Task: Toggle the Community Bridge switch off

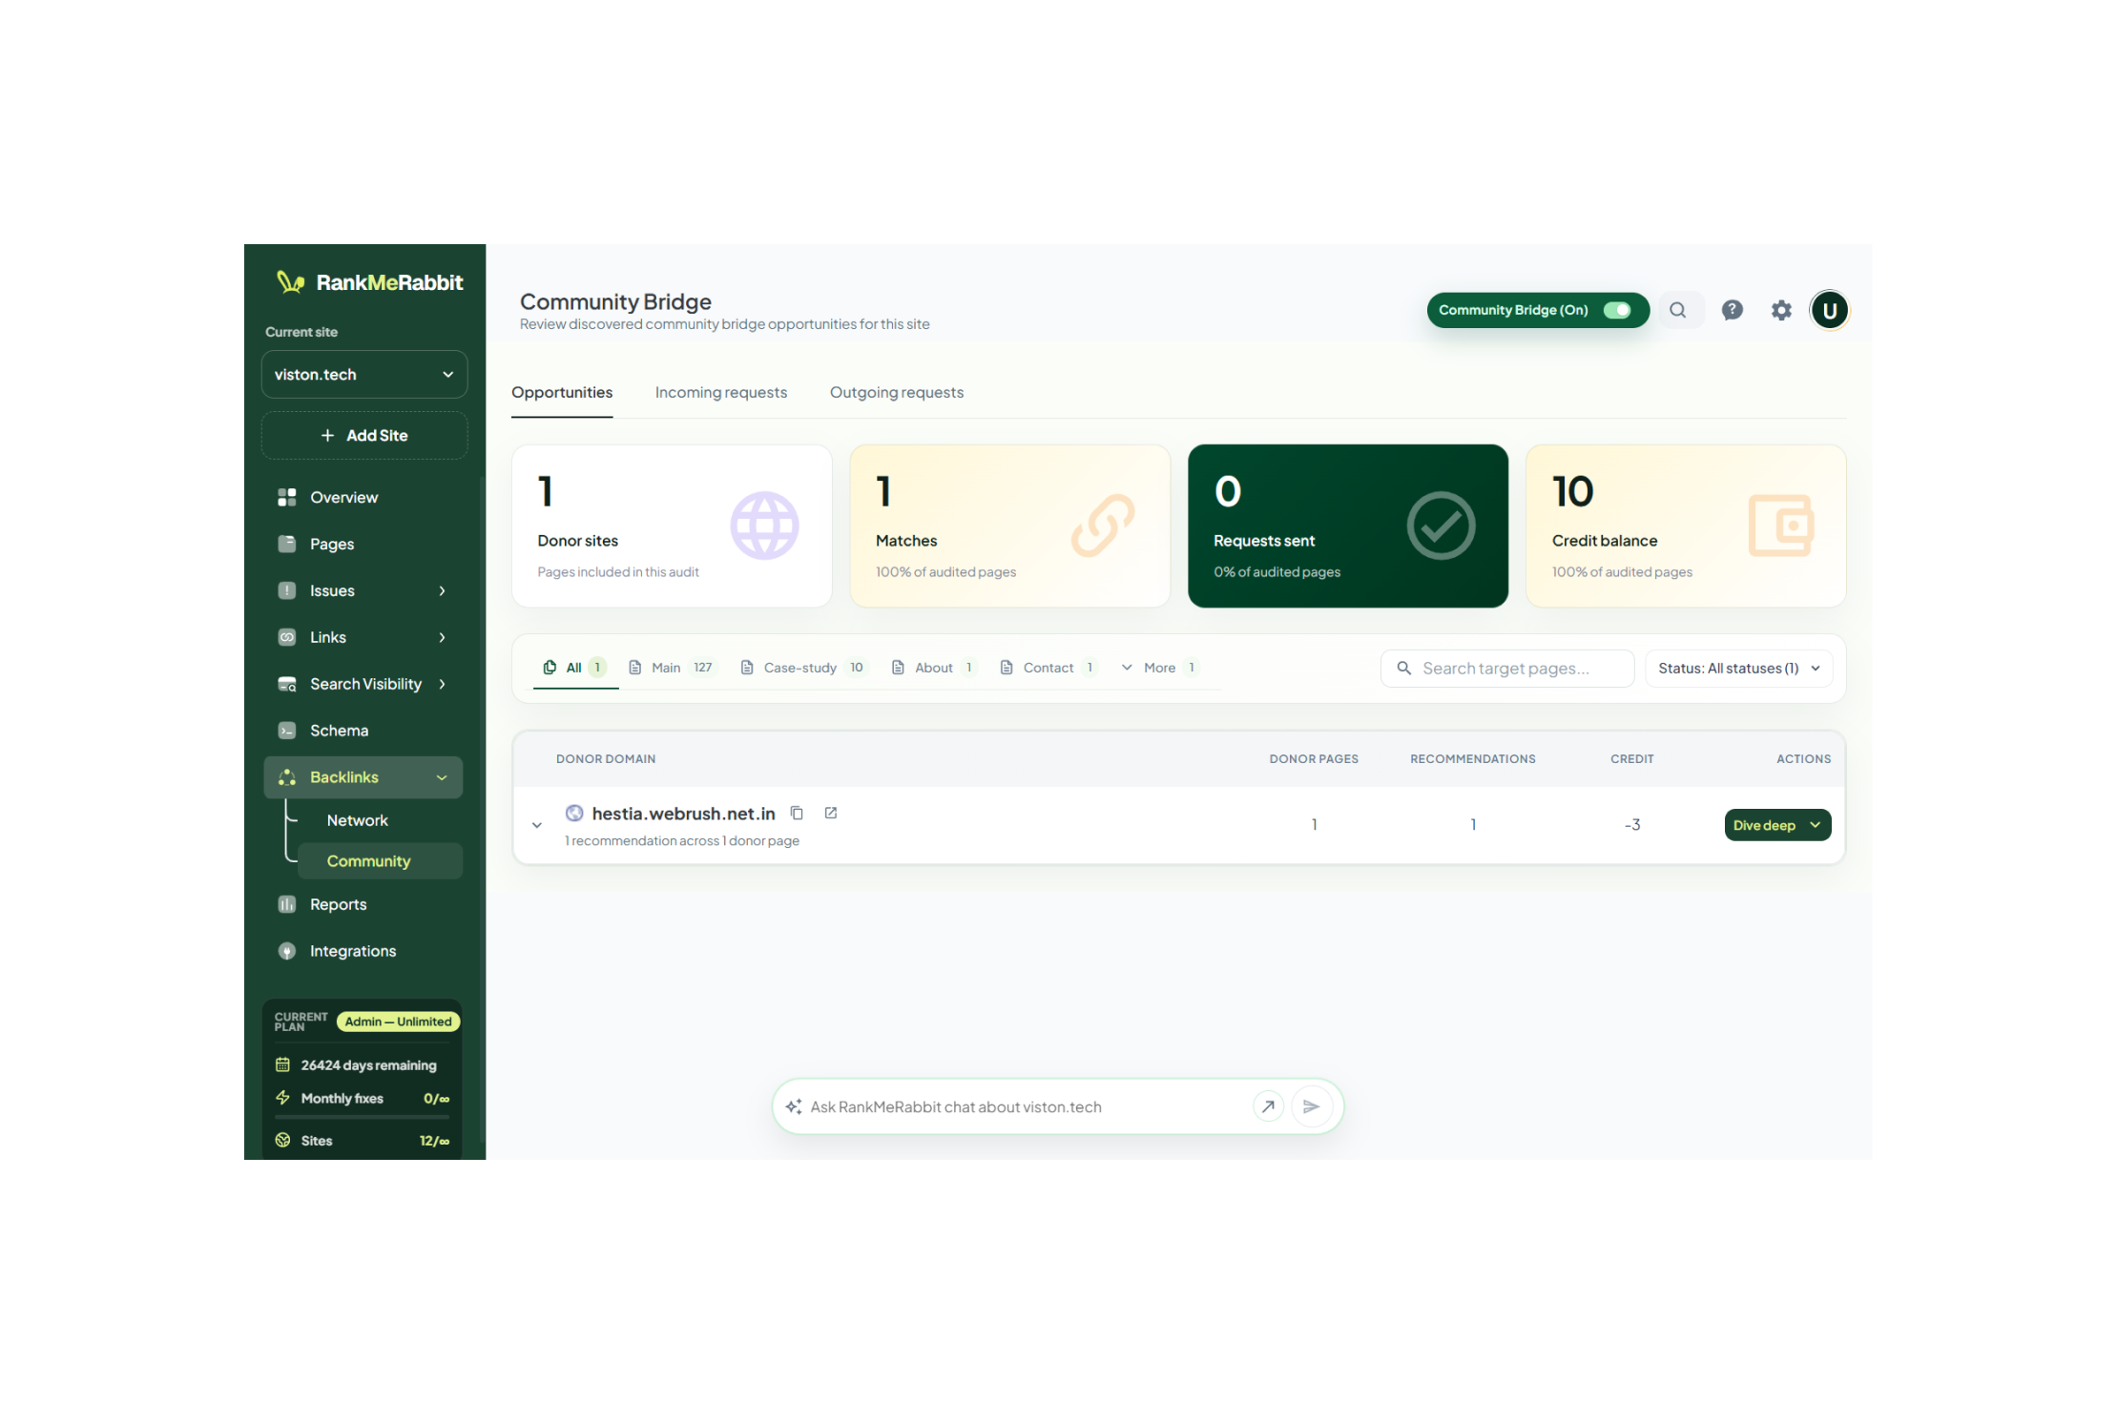Action: tap(1616, 310)
